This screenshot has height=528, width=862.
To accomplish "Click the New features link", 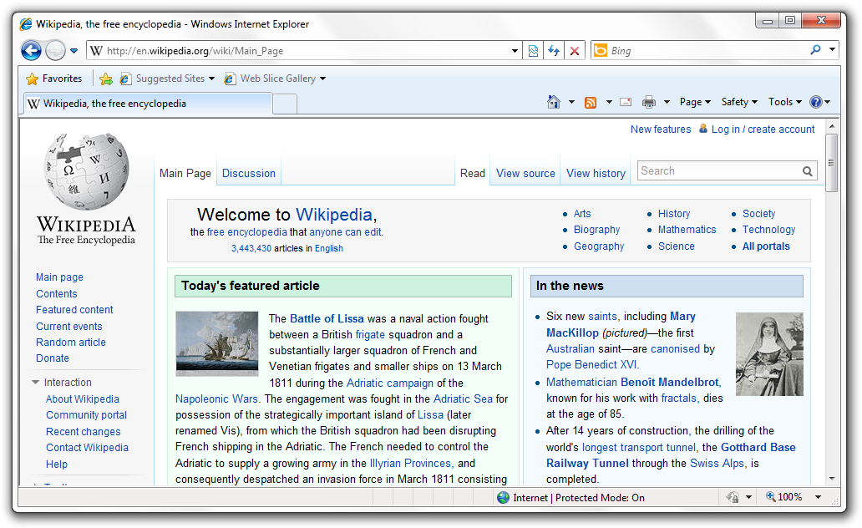I will [x=660, y=129].
